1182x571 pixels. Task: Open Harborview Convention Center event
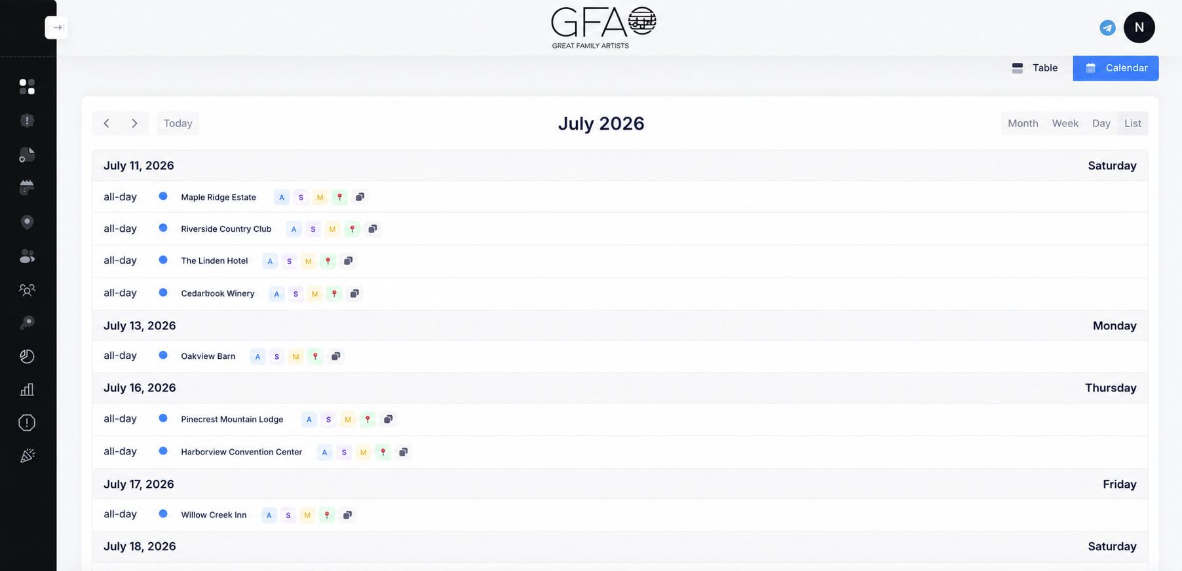click(x=241, y=452)
